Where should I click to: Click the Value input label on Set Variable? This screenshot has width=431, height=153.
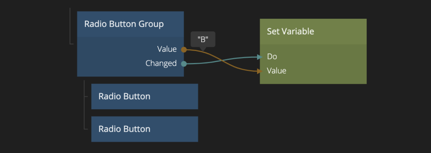(277, 71)
